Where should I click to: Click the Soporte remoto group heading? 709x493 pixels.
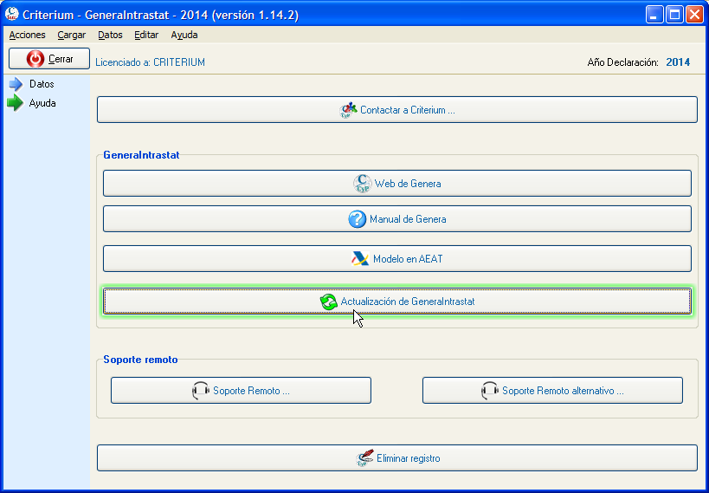click(140, 360)
